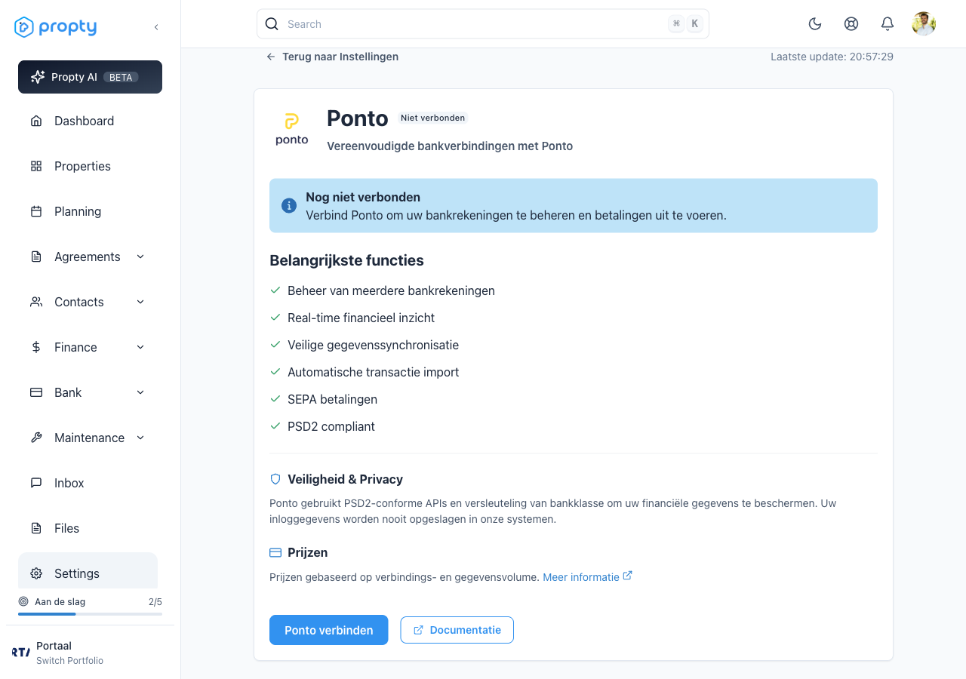This screenshot has height=679, width=966.
Task: Click 'Veilige gegevenssynchronisatie' text
Action: [374, 345]
